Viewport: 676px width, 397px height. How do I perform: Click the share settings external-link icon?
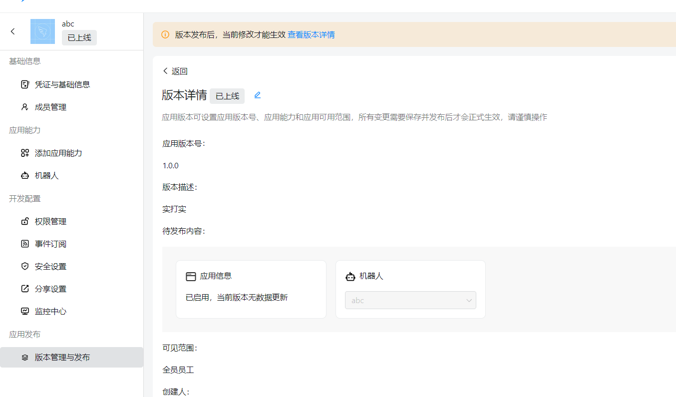pos(25,289)
